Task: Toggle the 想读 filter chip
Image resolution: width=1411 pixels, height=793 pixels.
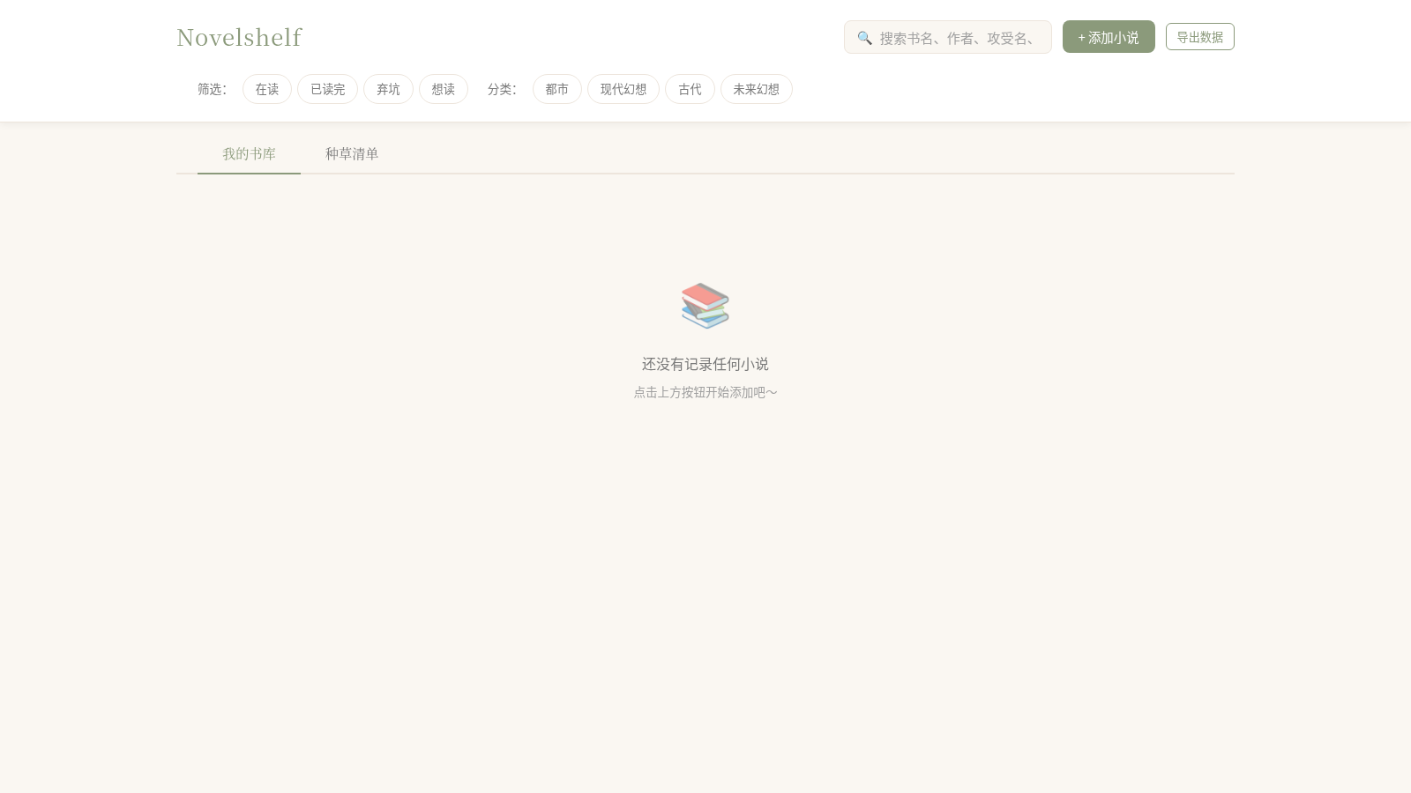Action: [444, 89]
